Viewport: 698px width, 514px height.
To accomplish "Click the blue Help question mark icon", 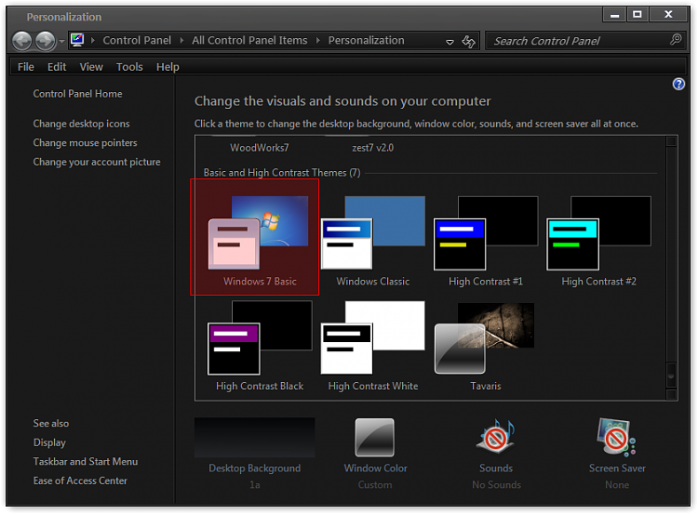I will [x=678, y=84].
